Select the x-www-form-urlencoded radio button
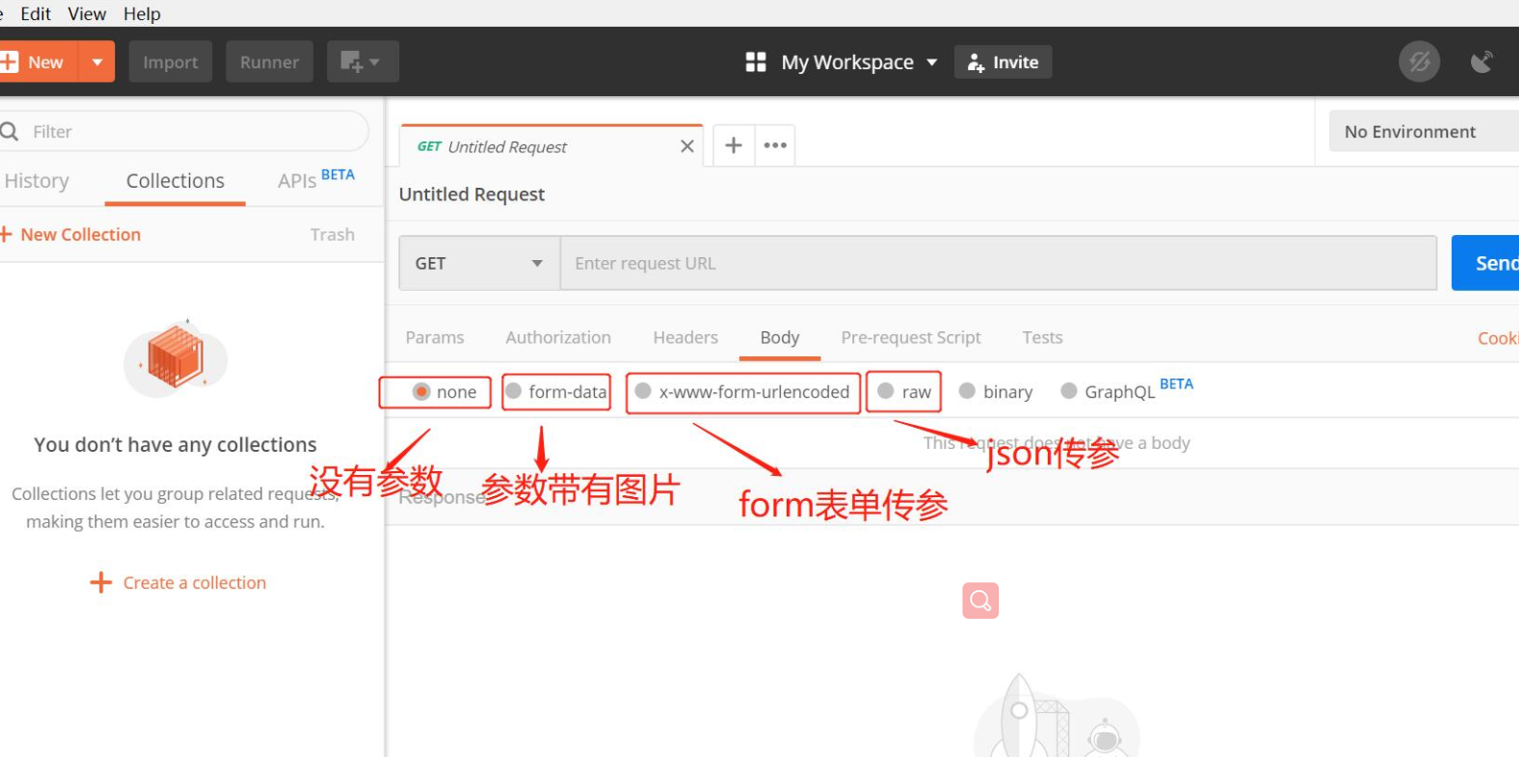The width and height of the screenshot is (1519, 757). [643, 390]
